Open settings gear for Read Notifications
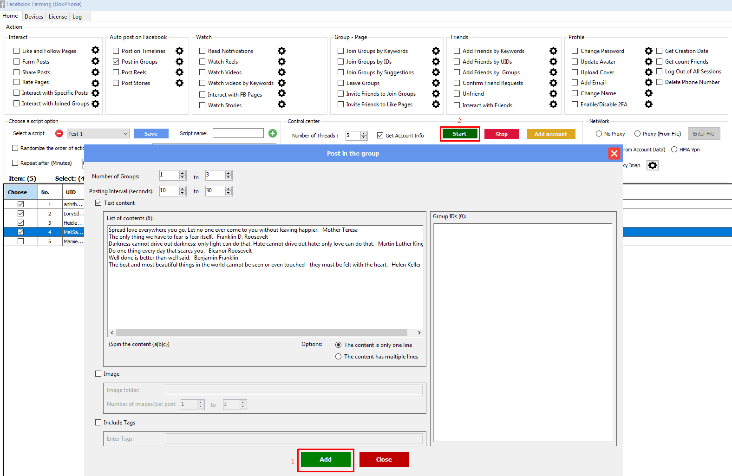 click(x=281, y=51)
